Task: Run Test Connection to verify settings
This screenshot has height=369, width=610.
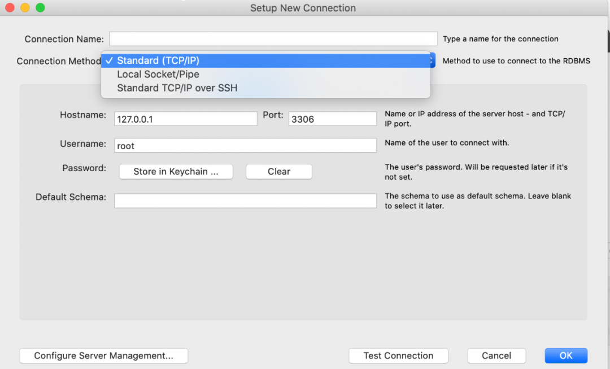Action: click(398, 355)
